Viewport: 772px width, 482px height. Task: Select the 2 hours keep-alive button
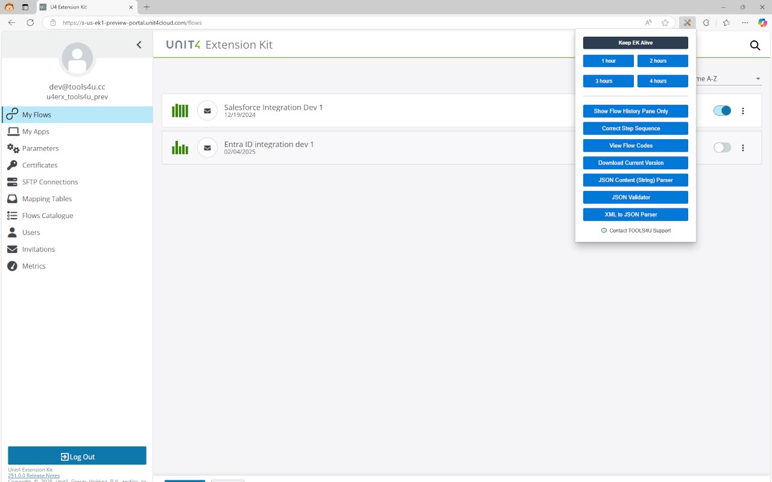click(663, 61)
